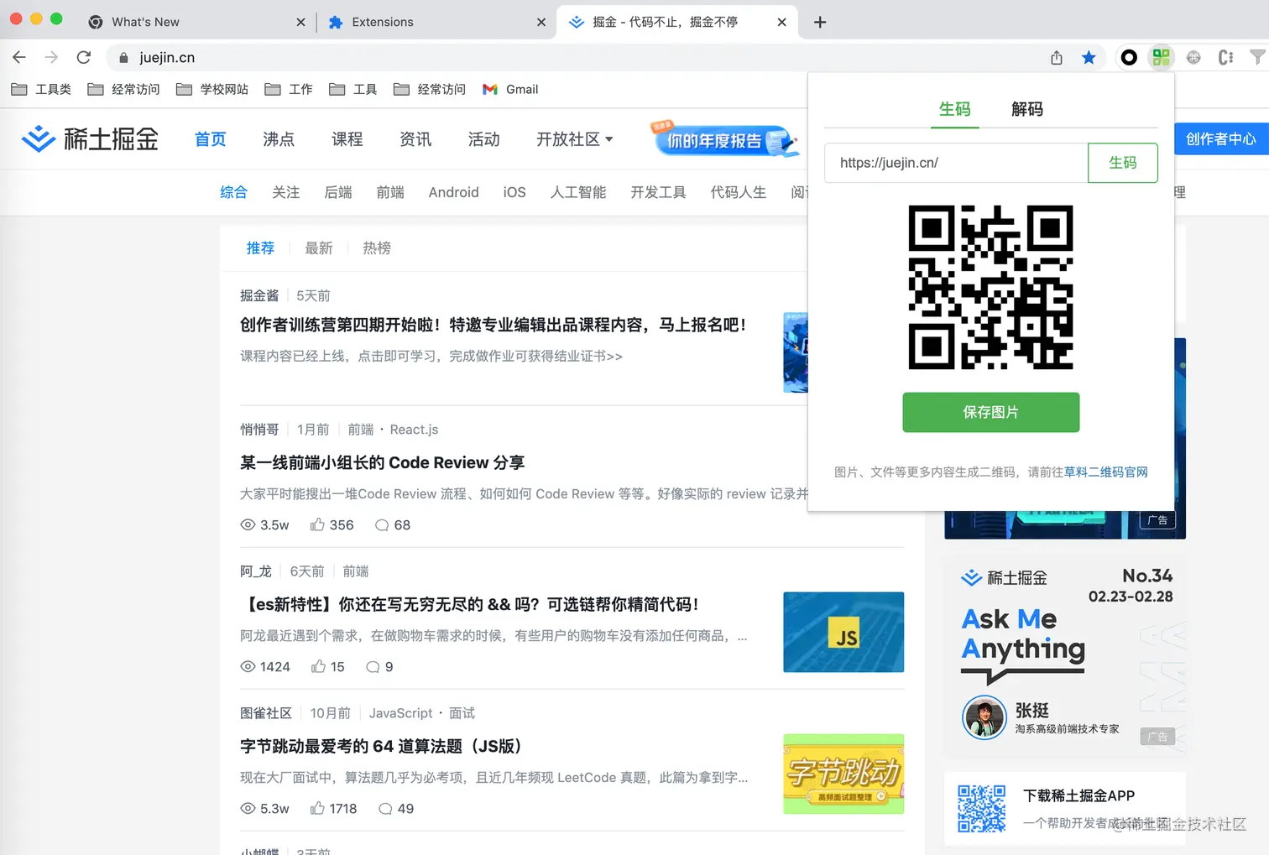The image size is (1269, 855).
Task: Select the Android category
Action: (454, 192)
